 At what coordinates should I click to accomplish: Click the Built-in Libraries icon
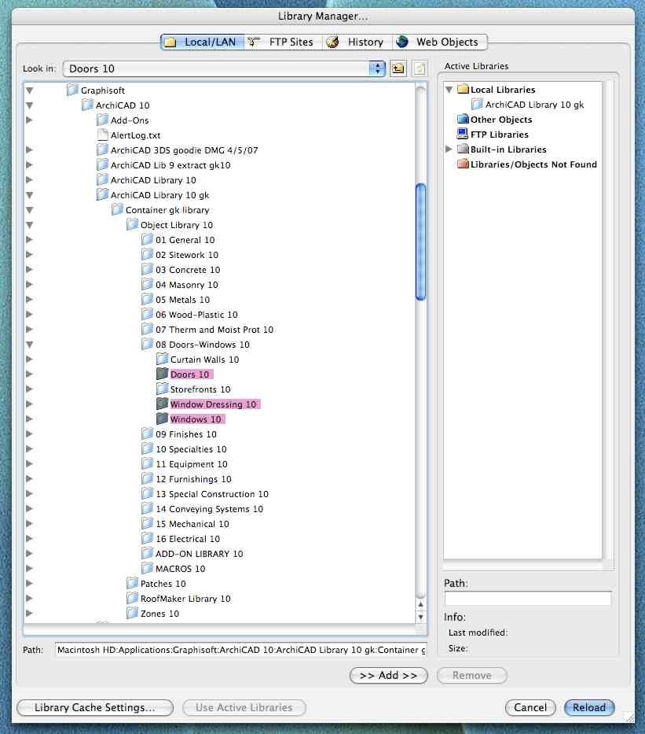pos(463,149)
